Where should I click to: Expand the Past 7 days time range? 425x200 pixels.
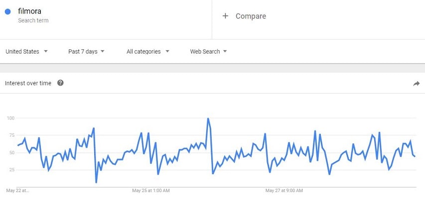[x=86, y=51]
